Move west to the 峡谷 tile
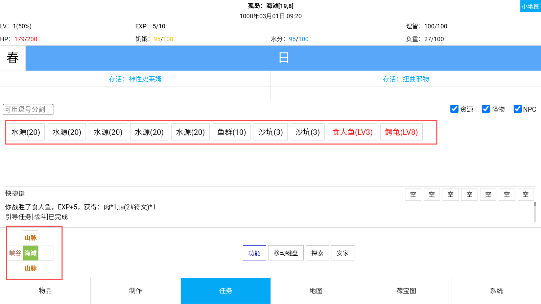 pos(15,253)
